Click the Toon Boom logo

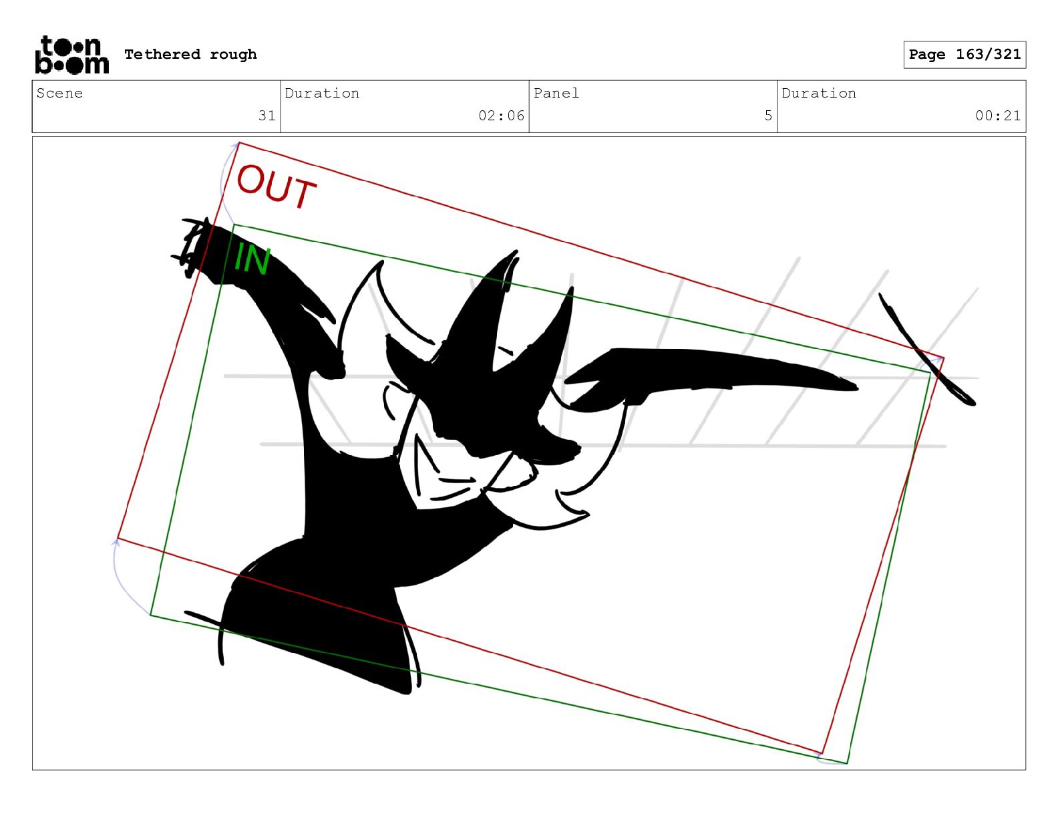tap(71, 55)
